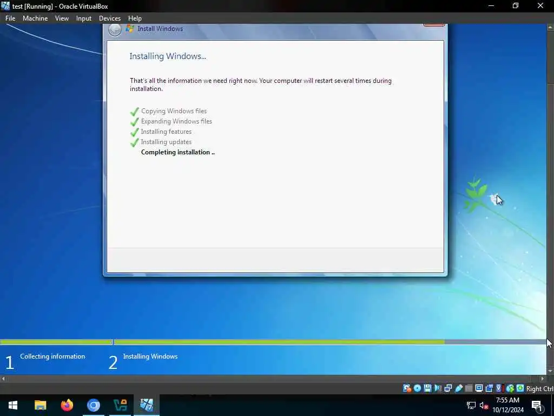Click the audio indicator in VirtualBox status bar
The image size is (554, 416).
(x=438, y=388)
